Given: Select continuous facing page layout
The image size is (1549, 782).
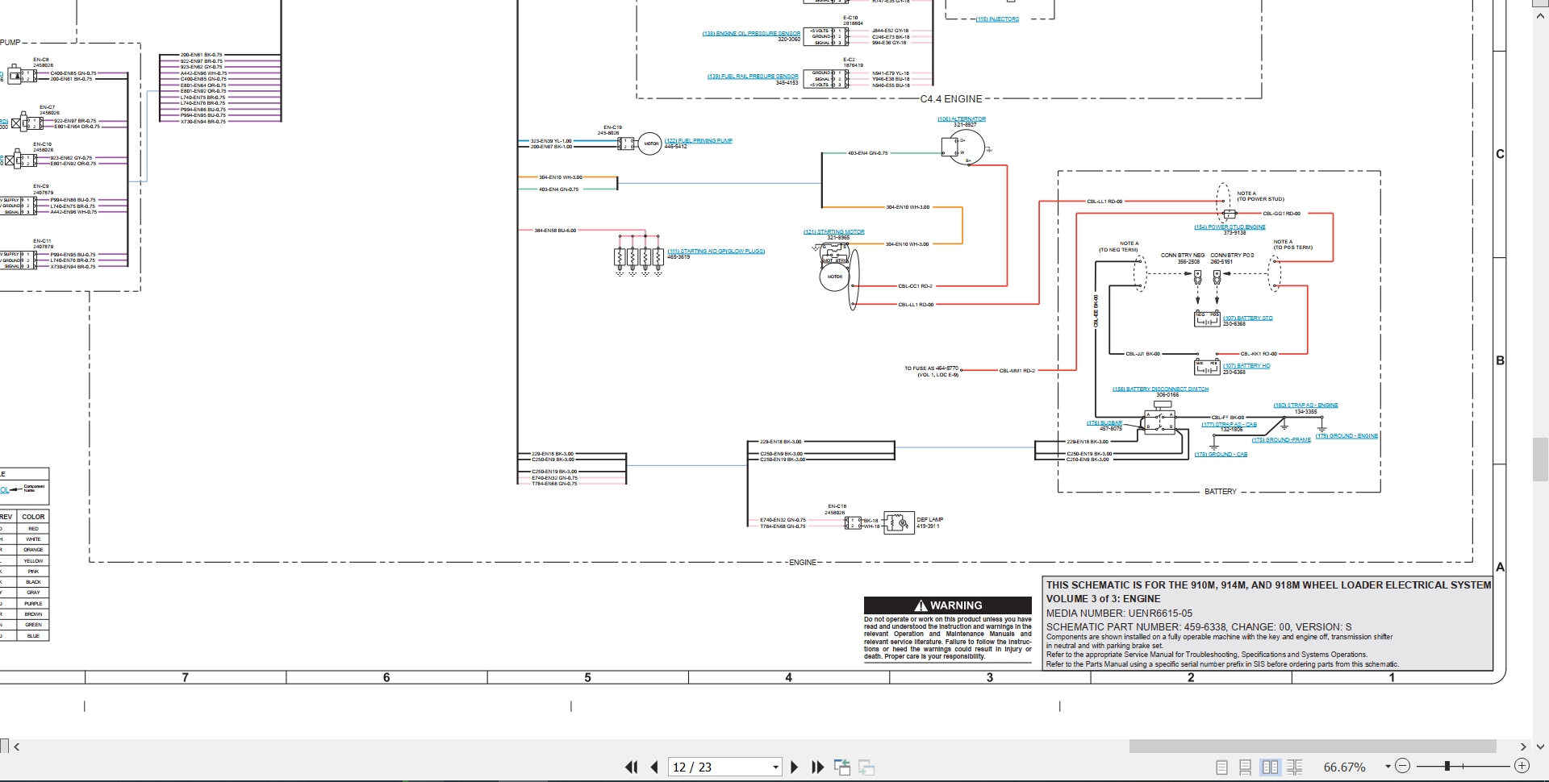Looking at the screenshot, I should click(1294, 767).
